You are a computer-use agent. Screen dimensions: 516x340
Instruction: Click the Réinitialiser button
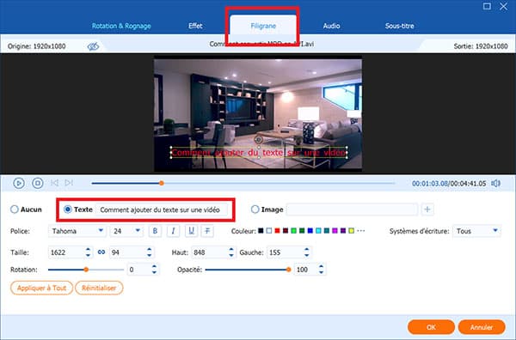coord(99,288)
